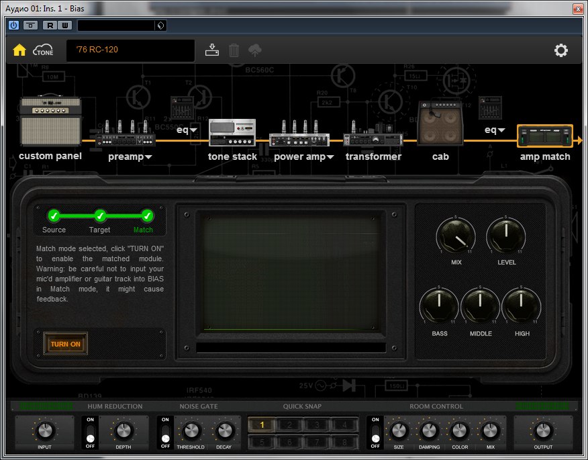Click the trash delete preset icon
Screen dimensions: 588x460
(234, 50)
